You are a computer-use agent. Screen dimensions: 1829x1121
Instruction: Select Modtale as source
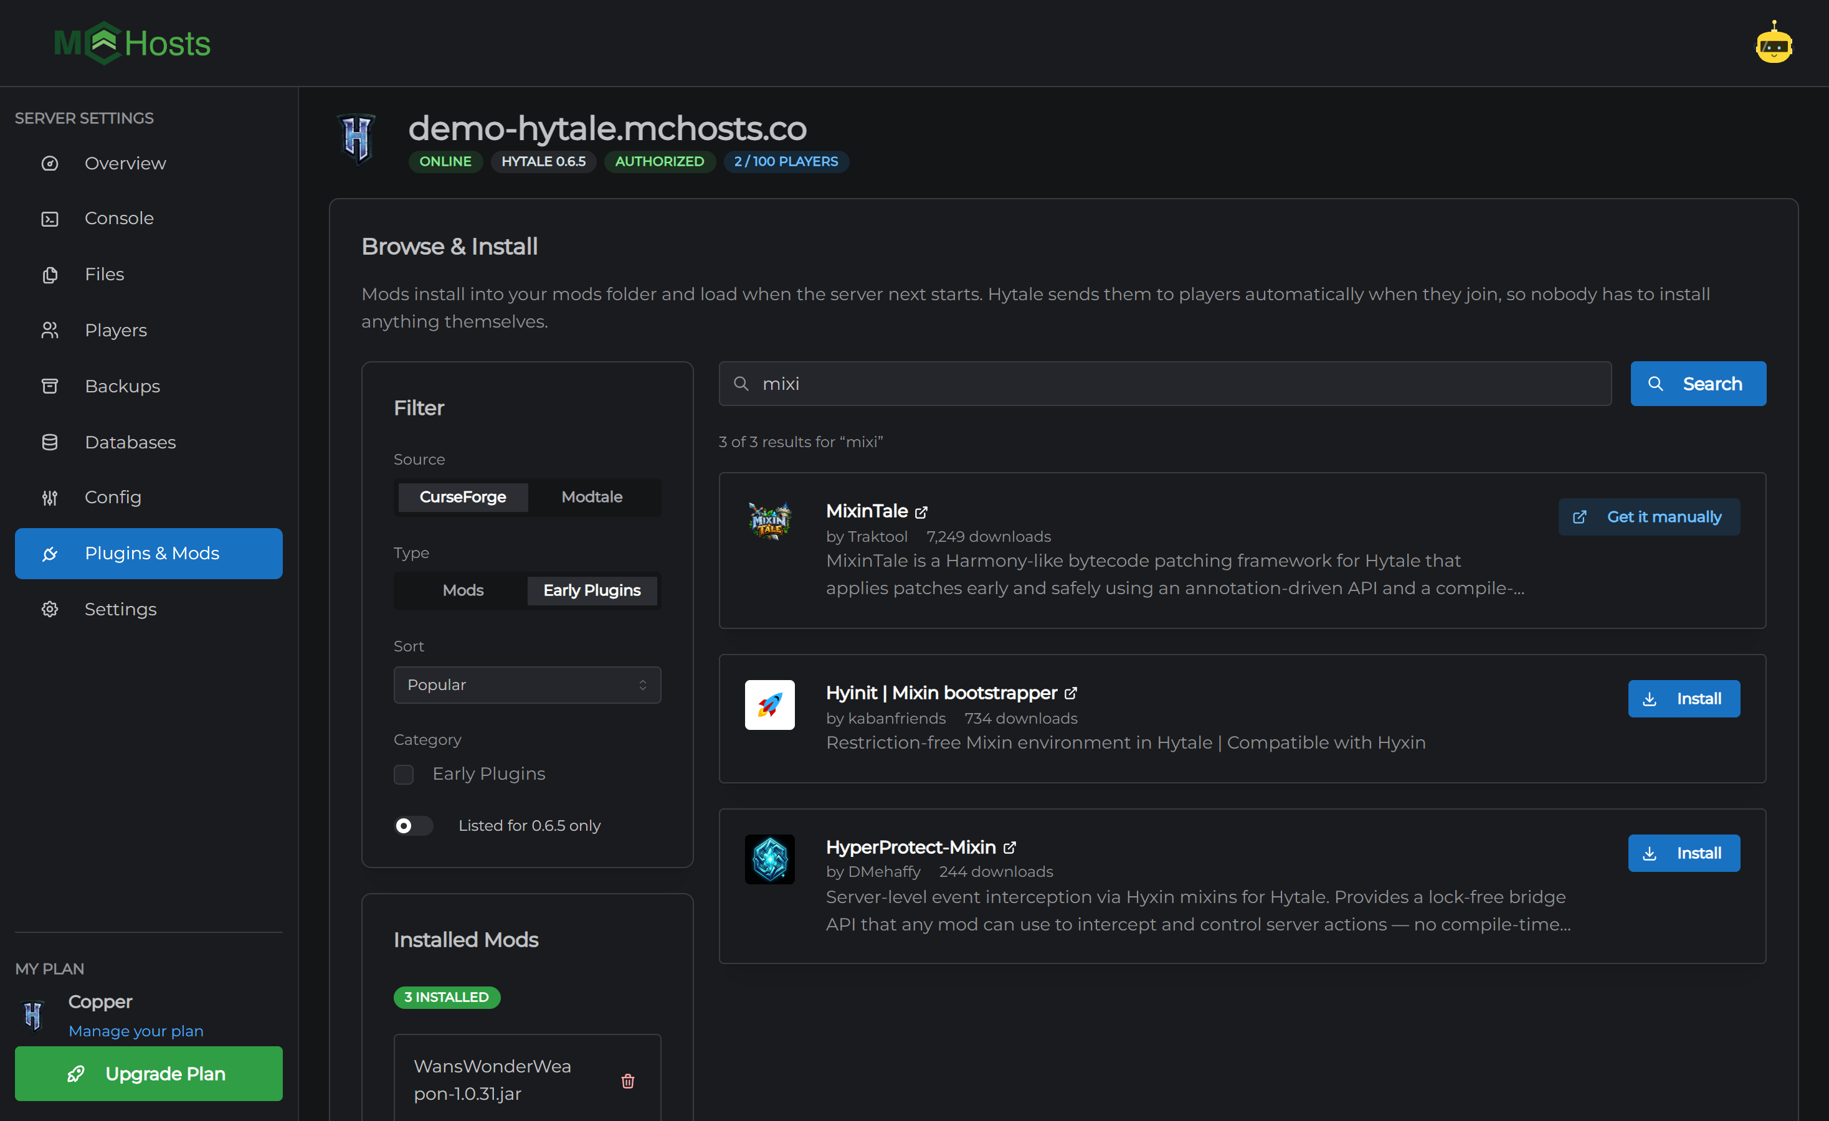coord(592,497)
